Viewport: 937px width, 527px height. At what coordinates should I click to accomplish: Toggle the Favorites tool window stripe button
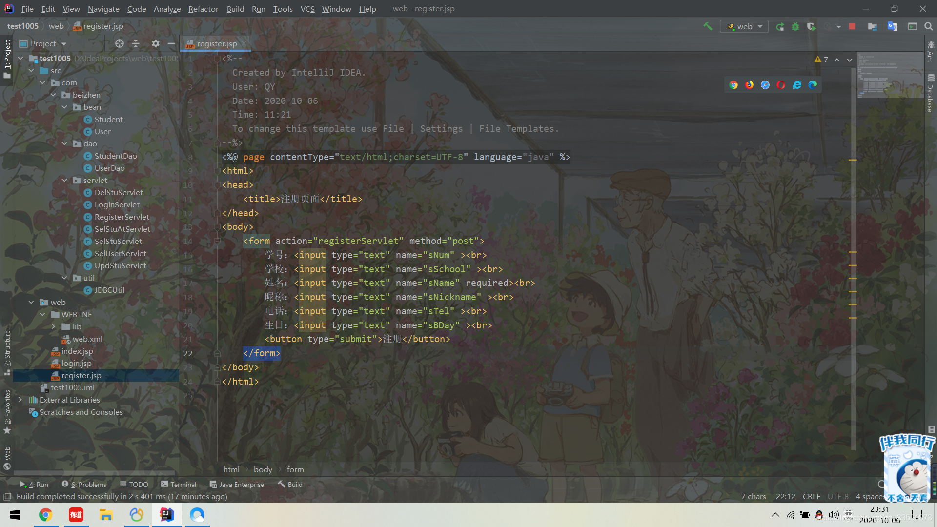pyautogui.click(x=7, y=411)
